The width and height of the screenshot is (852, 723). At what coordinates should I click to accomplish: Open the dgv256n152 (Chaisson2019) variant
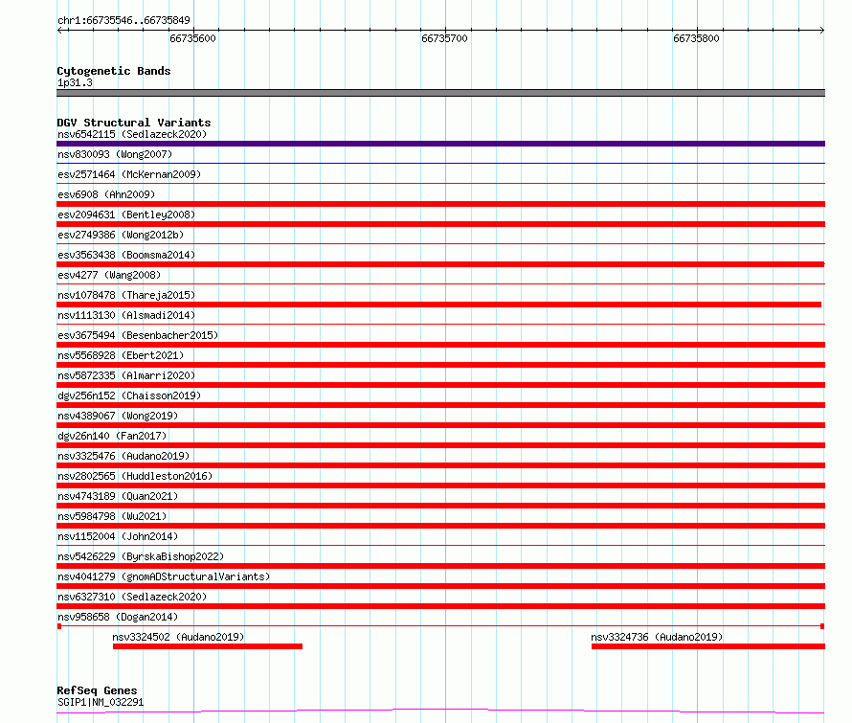point(129,395)
